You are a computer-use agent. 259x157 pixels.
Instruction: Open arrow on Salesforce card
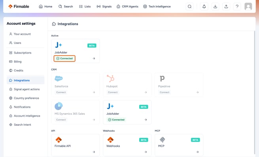94,92
